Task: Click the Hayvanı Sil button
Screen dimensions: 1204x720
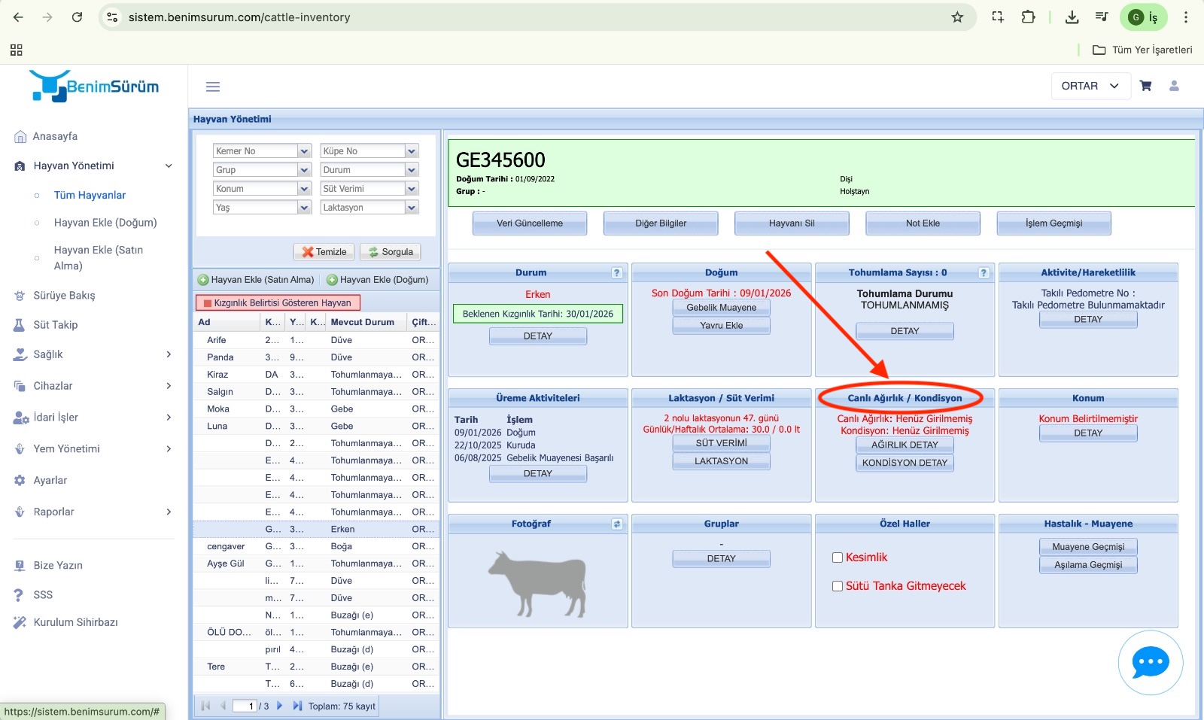Action: coord(792,223)
